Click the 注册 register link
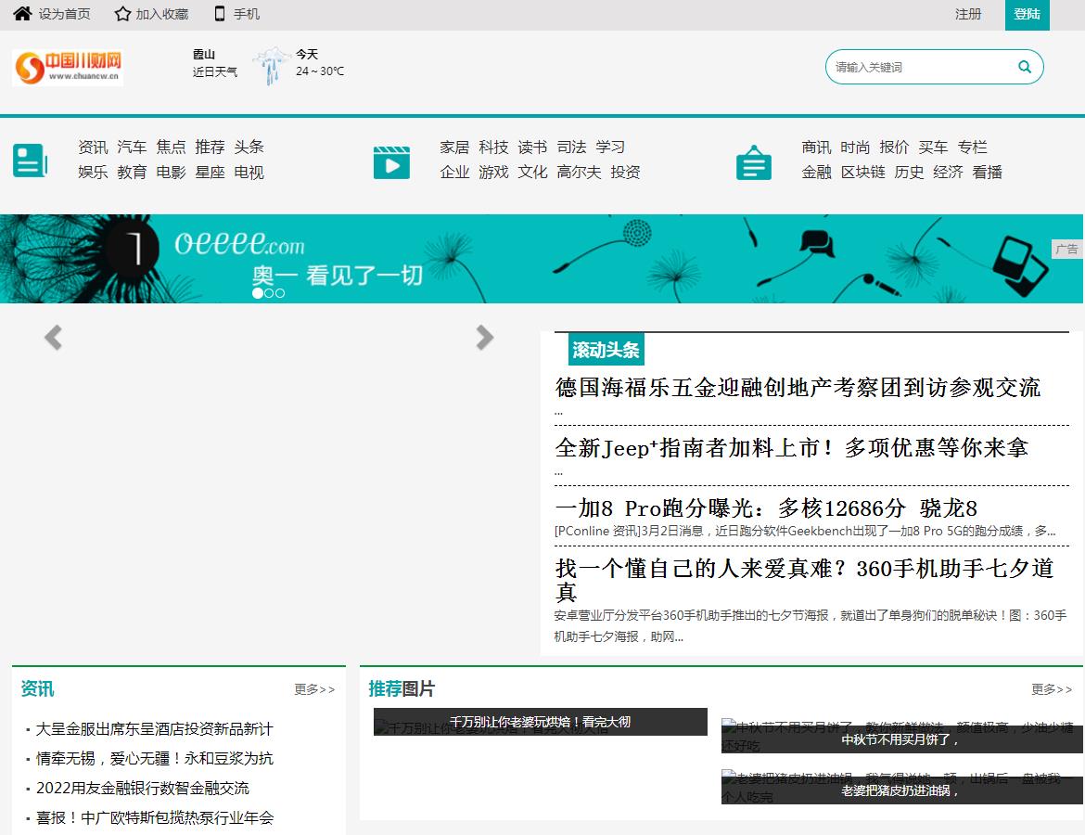The width and height of the screenshot is (1085, 835). tap(968, 14)
